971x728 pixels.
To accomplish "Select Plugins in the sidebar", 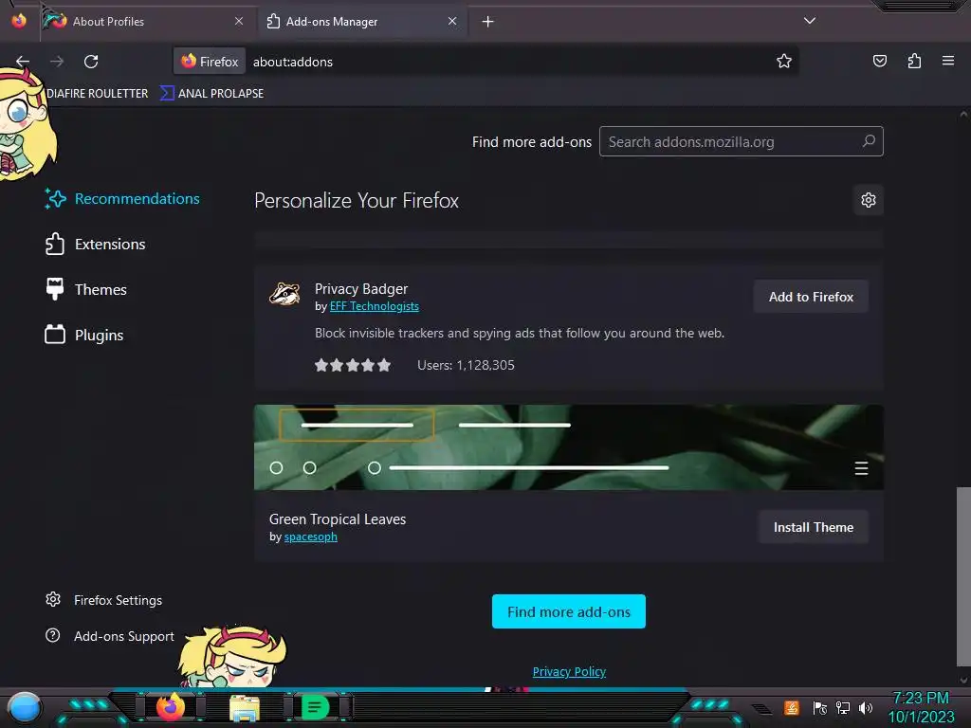I will (84, 335).
